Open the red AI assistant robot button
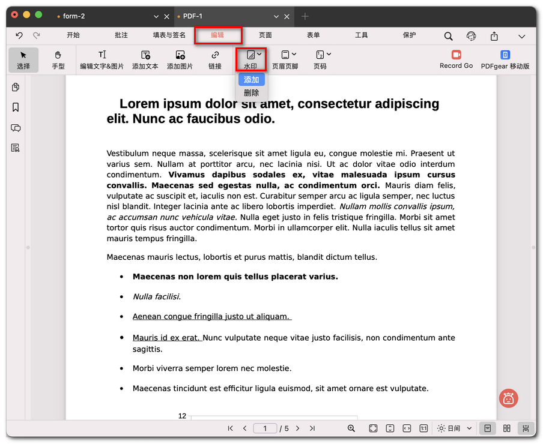The width and height of the screenshot is (543, 444). tap(508, 398)
